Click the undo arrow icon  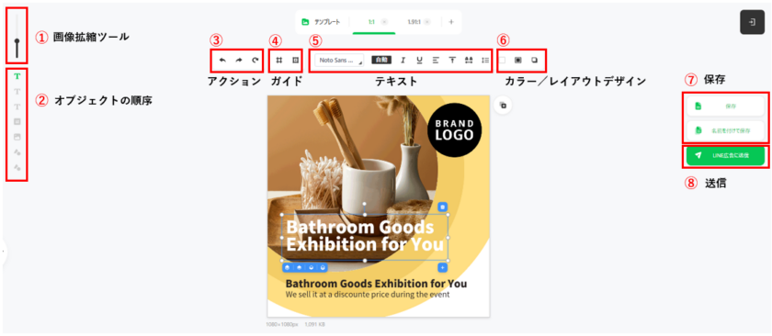[x=222, y=60]
